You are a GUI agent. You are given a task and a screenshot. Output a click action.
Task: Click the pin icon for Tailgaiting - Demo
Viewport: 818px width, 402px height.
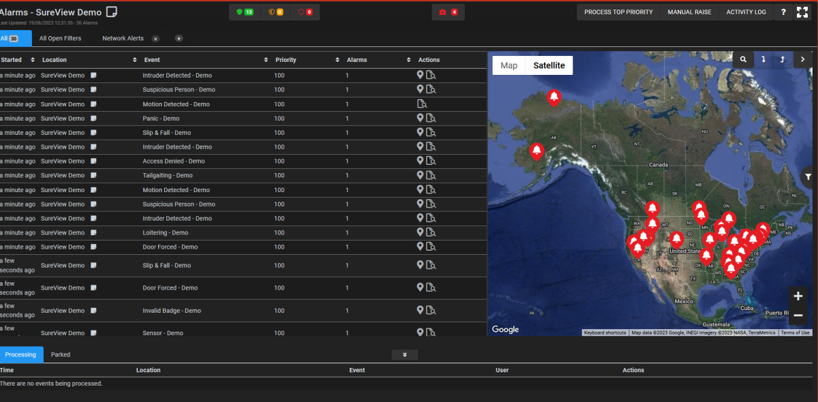point(421,175)
